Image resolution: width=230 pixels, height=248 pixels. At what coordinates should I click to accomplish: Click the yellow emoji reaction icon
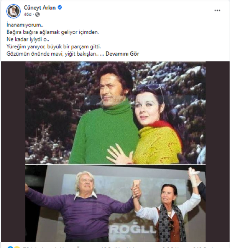17,247
